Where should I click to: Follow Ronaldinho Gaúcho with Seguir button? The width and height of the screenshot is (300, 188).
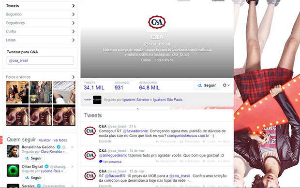tap(33, 158)
